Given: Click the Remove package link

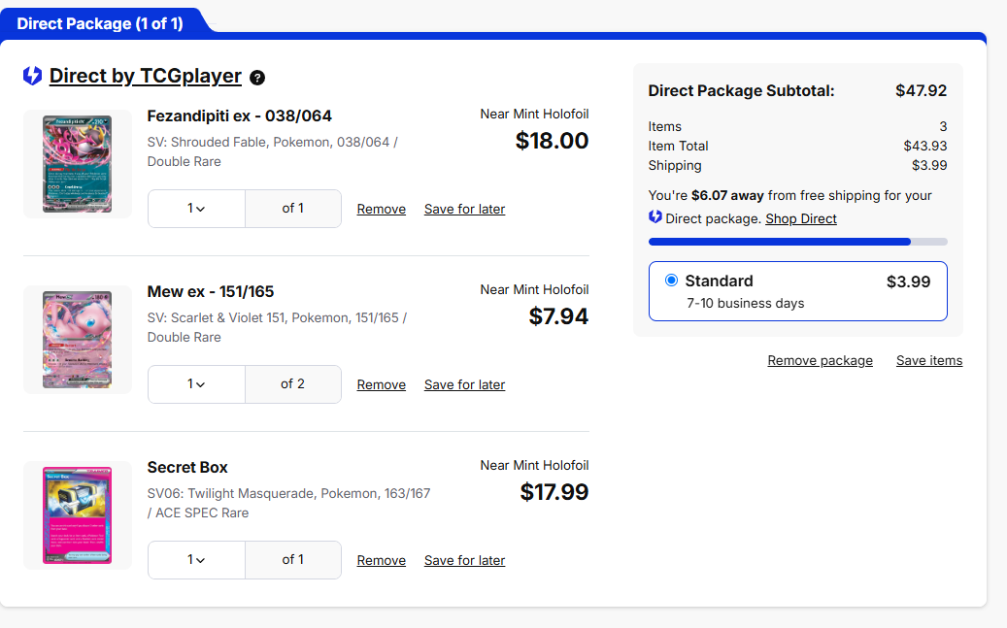Looking at the screenshot, I should coord(820,361).
